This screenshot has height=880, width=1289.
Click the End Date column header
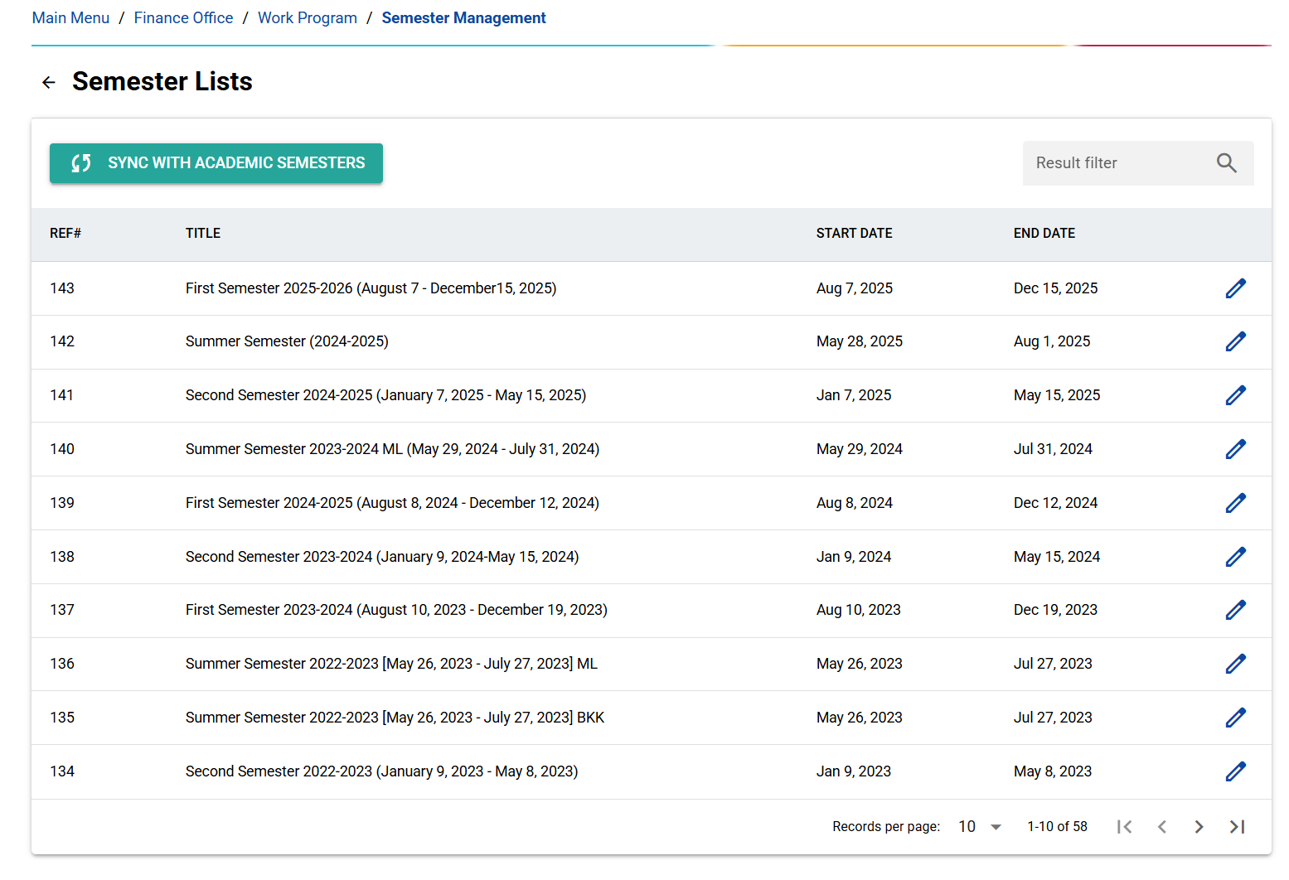(x=1044, y=234)
